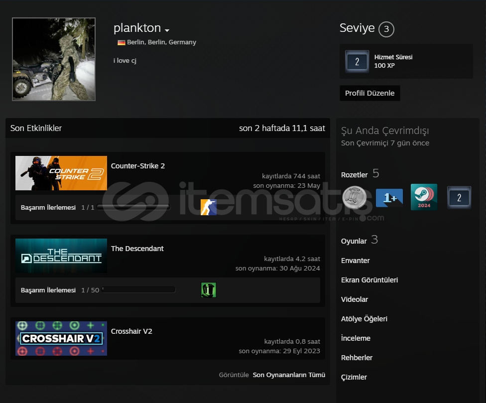
Task: Click the blue 1+ badge icon
Action: (x=389, y=198)
